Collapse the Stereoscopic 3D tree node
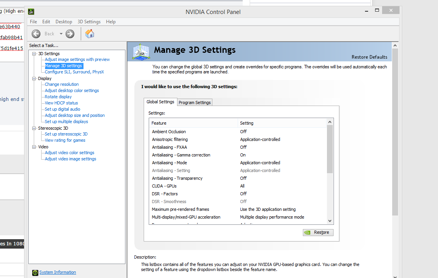This screenshot has width=438, height=278. pos(34,128)
